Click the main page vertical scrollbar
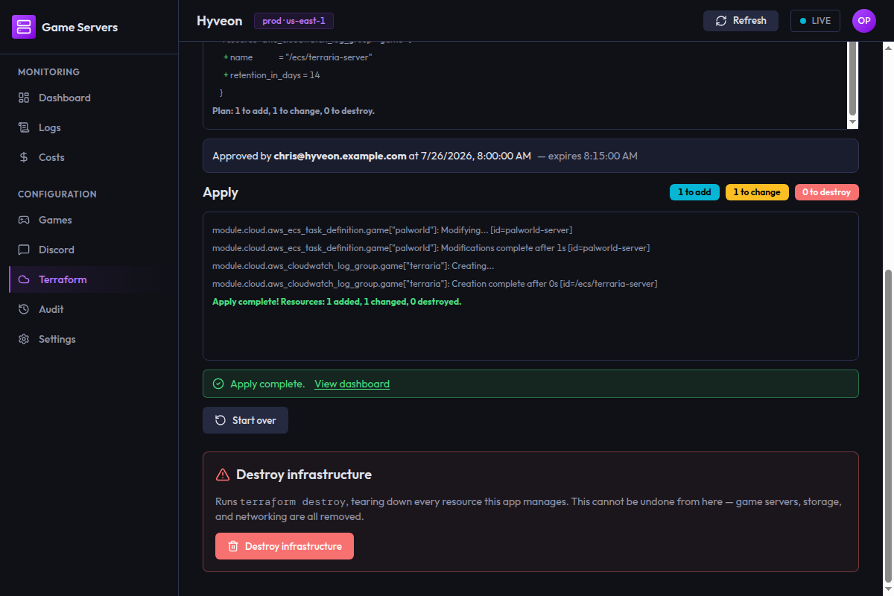894x596 pixels. (887, 426)
